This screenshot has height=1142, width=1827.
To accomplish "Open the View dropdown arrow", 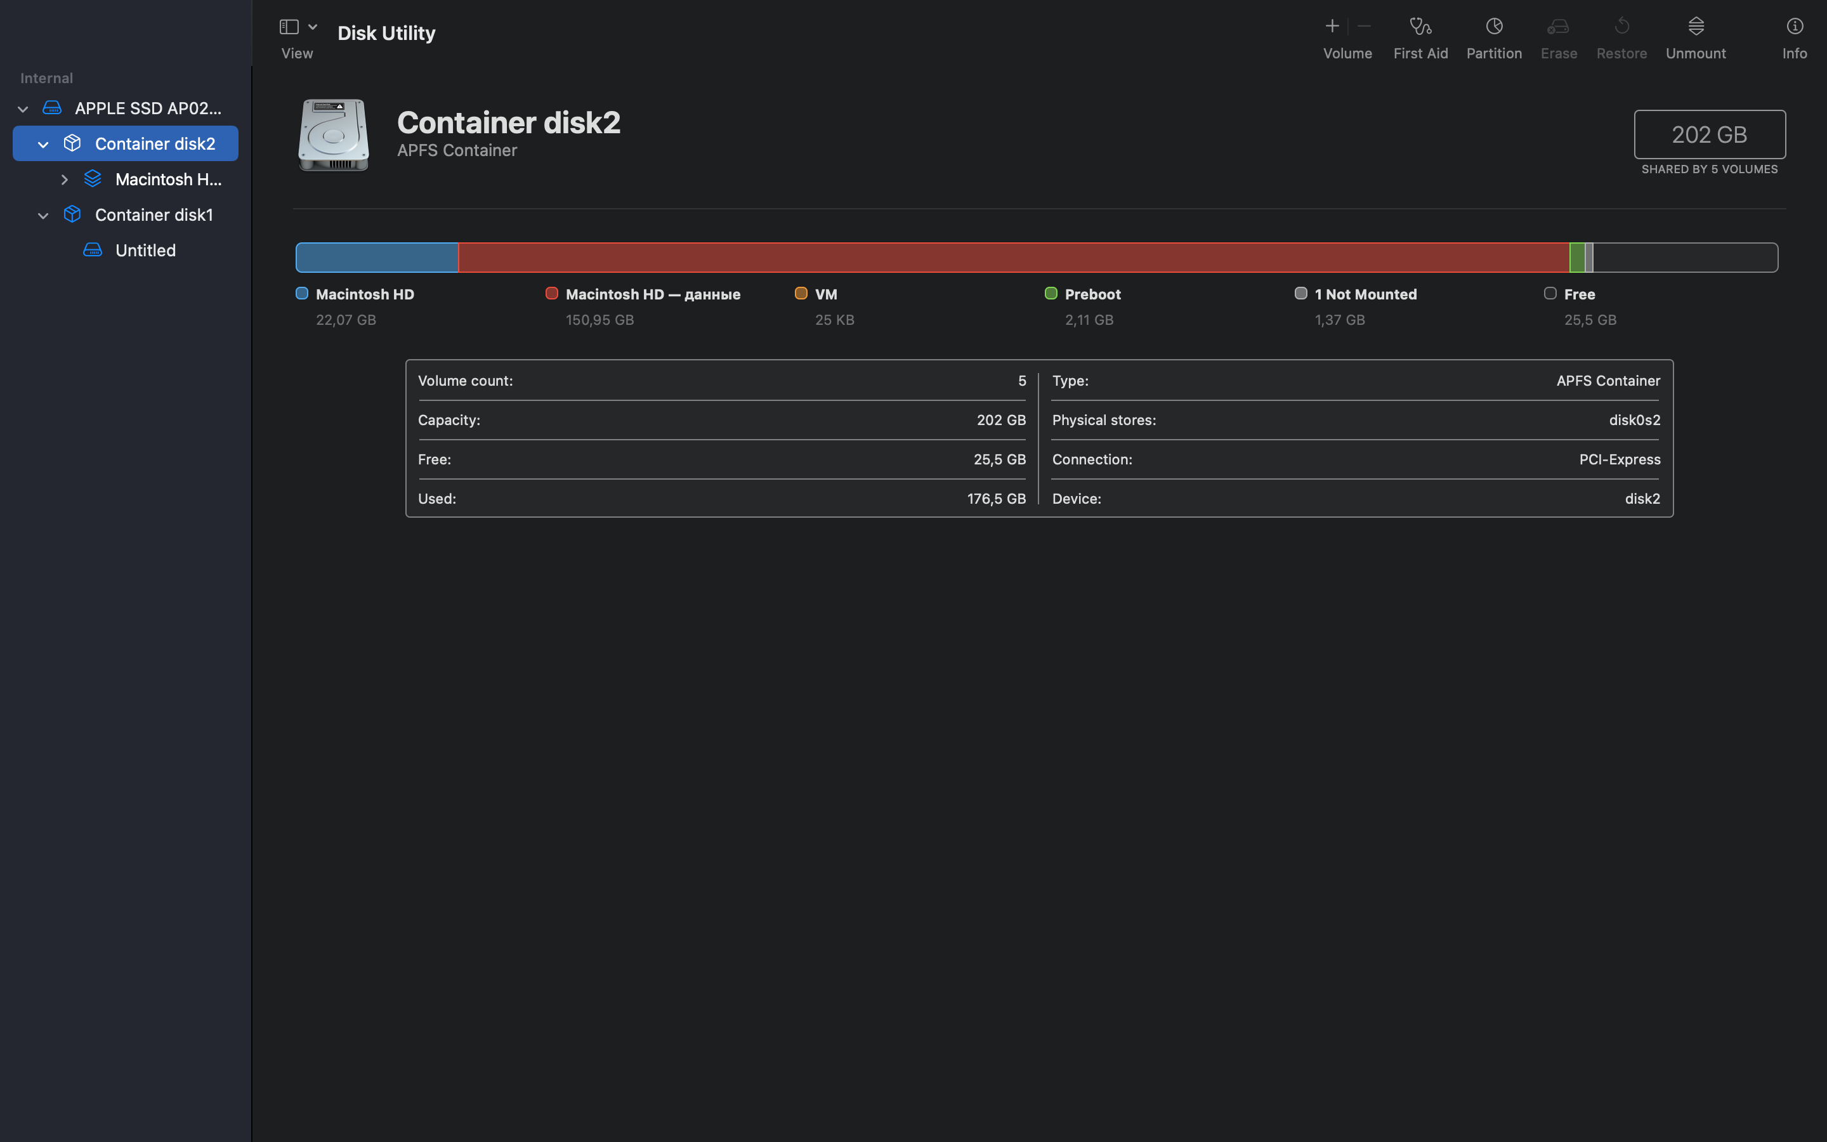I will [x=313, y=27].
